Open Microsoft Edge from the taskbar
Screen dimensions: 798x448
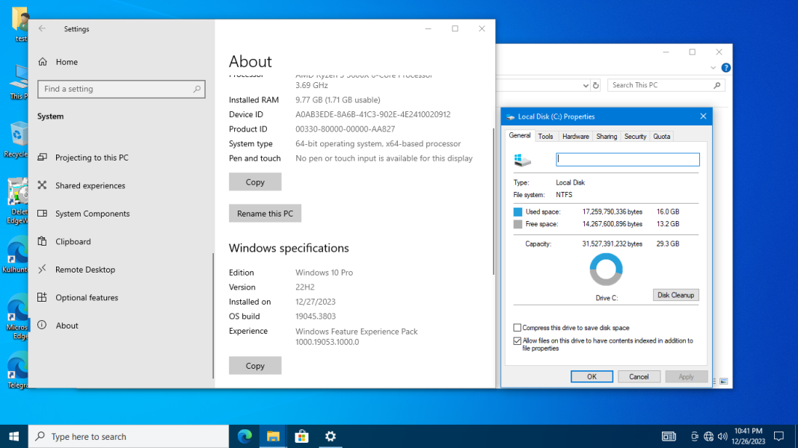pyautogui.click(x=245, y=436)
